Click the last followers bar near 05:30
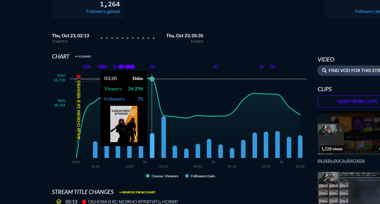Viewport: 380px width, 204px height. (x=300, y=146)
